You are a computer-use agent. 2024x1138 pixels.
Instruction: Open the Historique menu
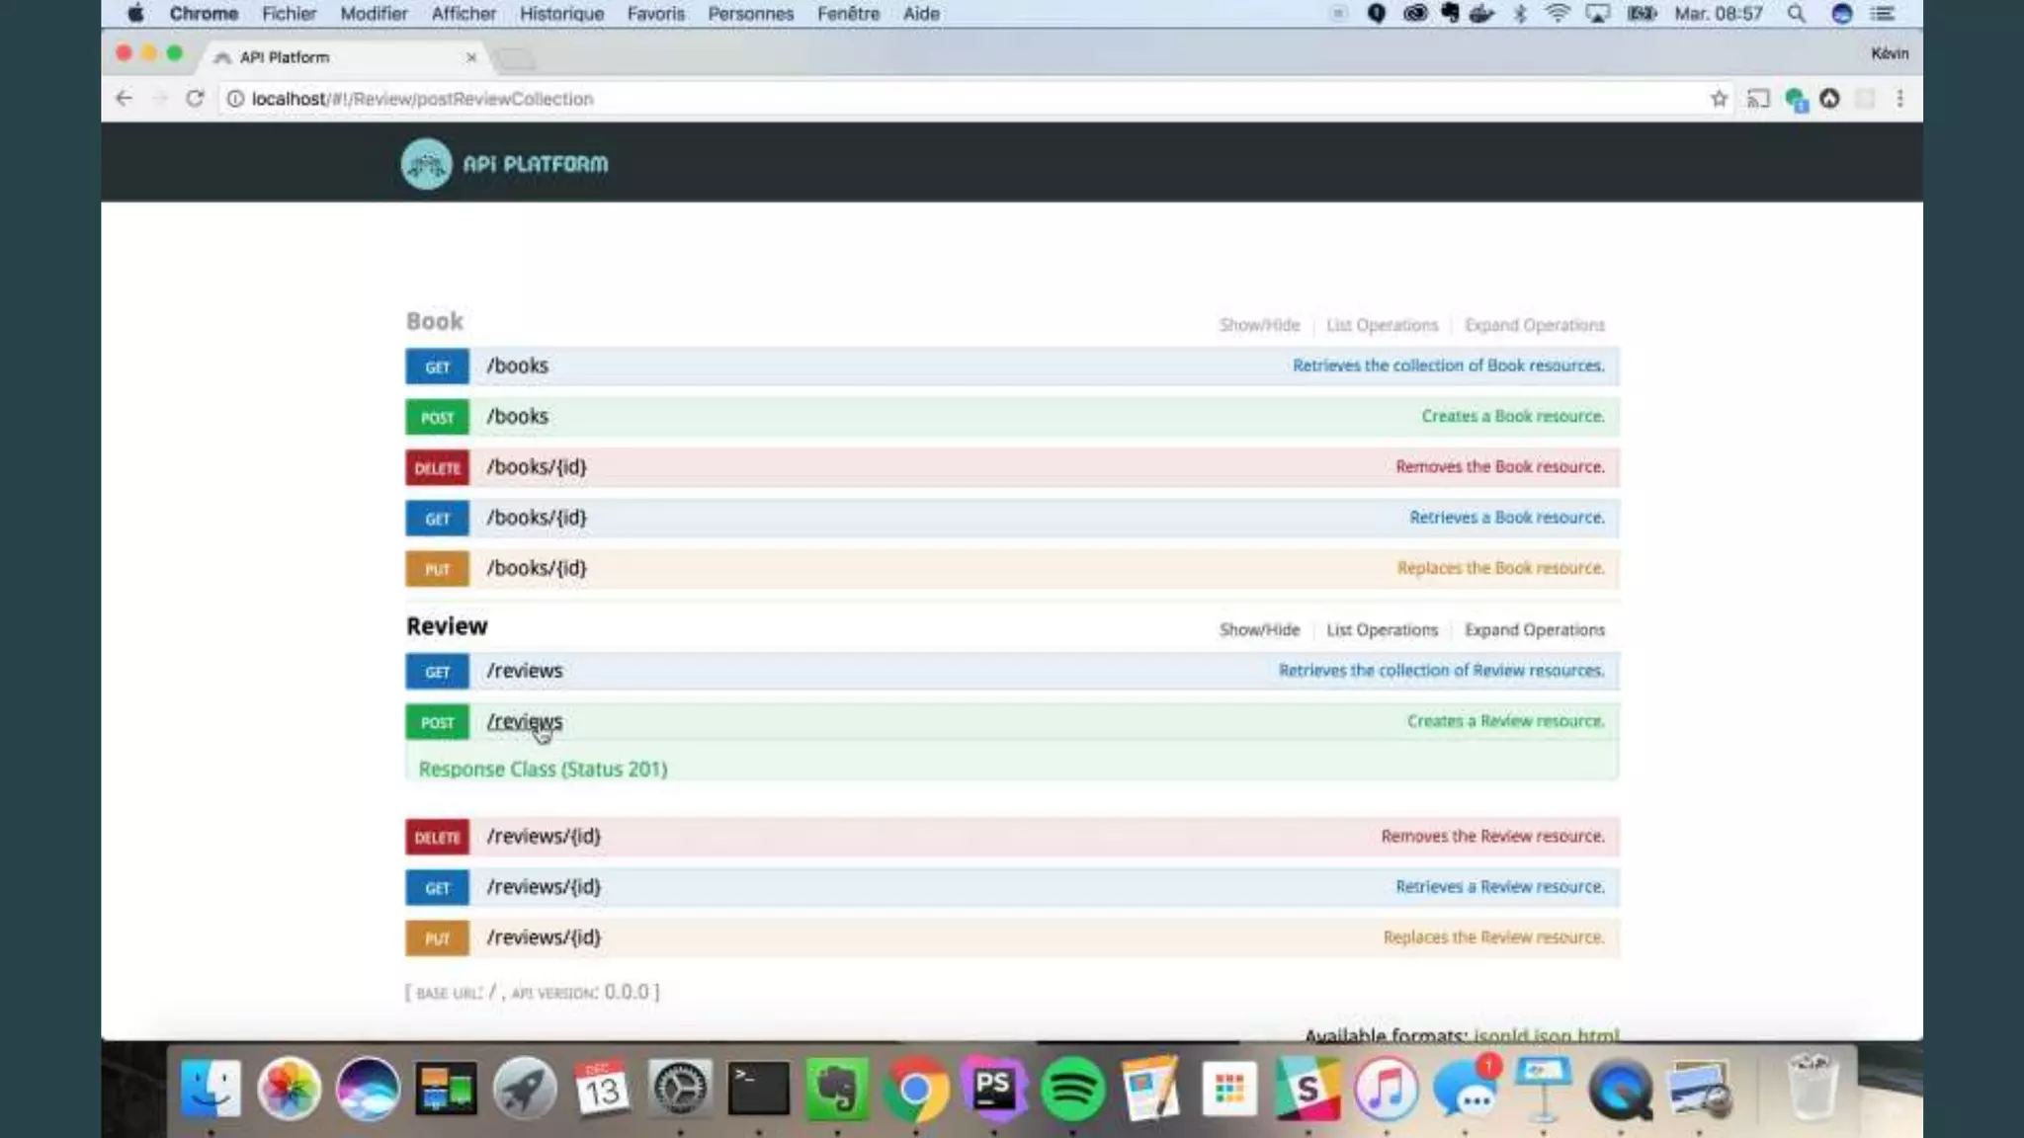tap(561, 14)
